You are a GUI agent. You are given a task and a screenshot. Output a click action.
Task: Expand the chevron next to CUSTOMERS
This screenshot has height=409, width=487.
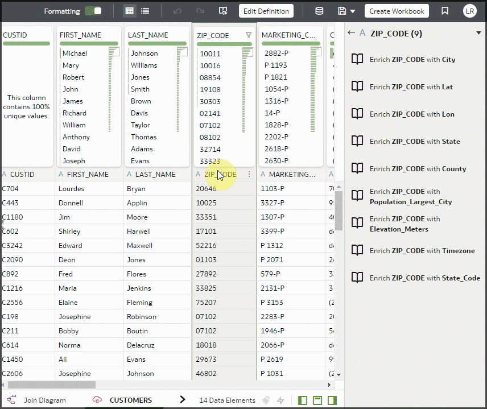tap(182, 400)
